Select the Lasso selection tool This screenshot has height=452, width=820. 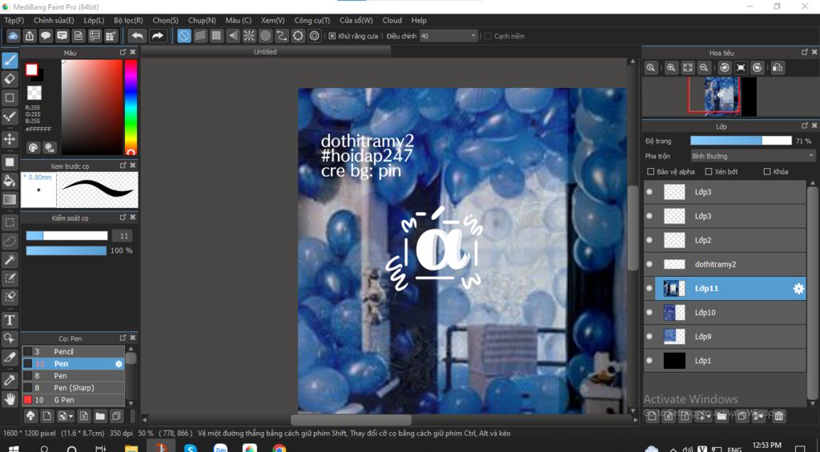[10, 241]
